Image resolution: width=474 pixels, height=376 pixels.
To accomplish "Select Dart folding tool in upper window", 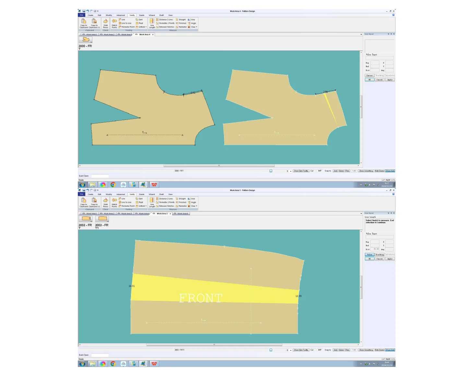I will [x=139, y=20].
